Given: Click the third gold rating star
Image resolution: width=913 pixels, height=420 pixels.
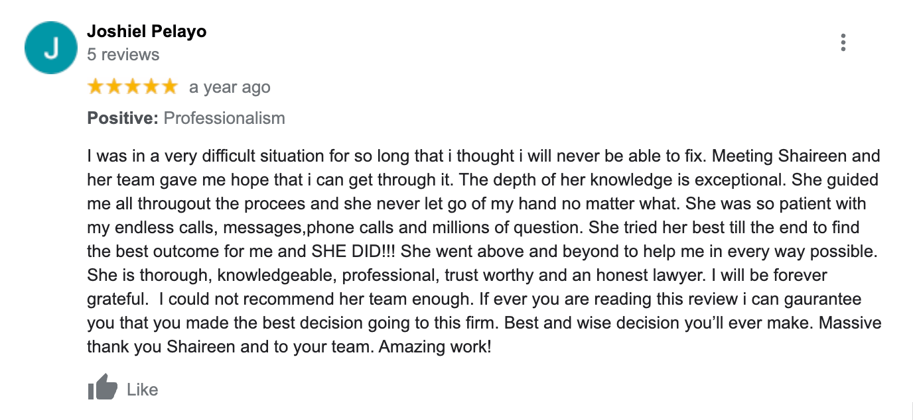Looking at the screenshot, I should point(133,87).
